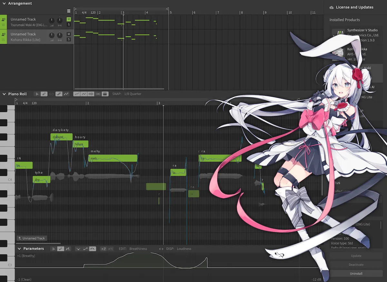The height and width of the screenshot is (282, 387).
Task: Choose the linear curve mode in Parameters
Action: [x=85, y=249]
